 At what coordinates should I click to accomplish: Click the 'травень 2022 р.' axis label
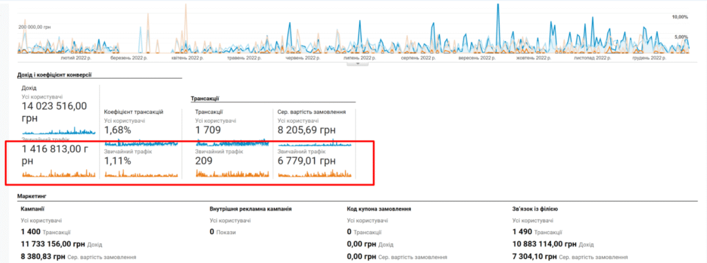tap(245, 58)
